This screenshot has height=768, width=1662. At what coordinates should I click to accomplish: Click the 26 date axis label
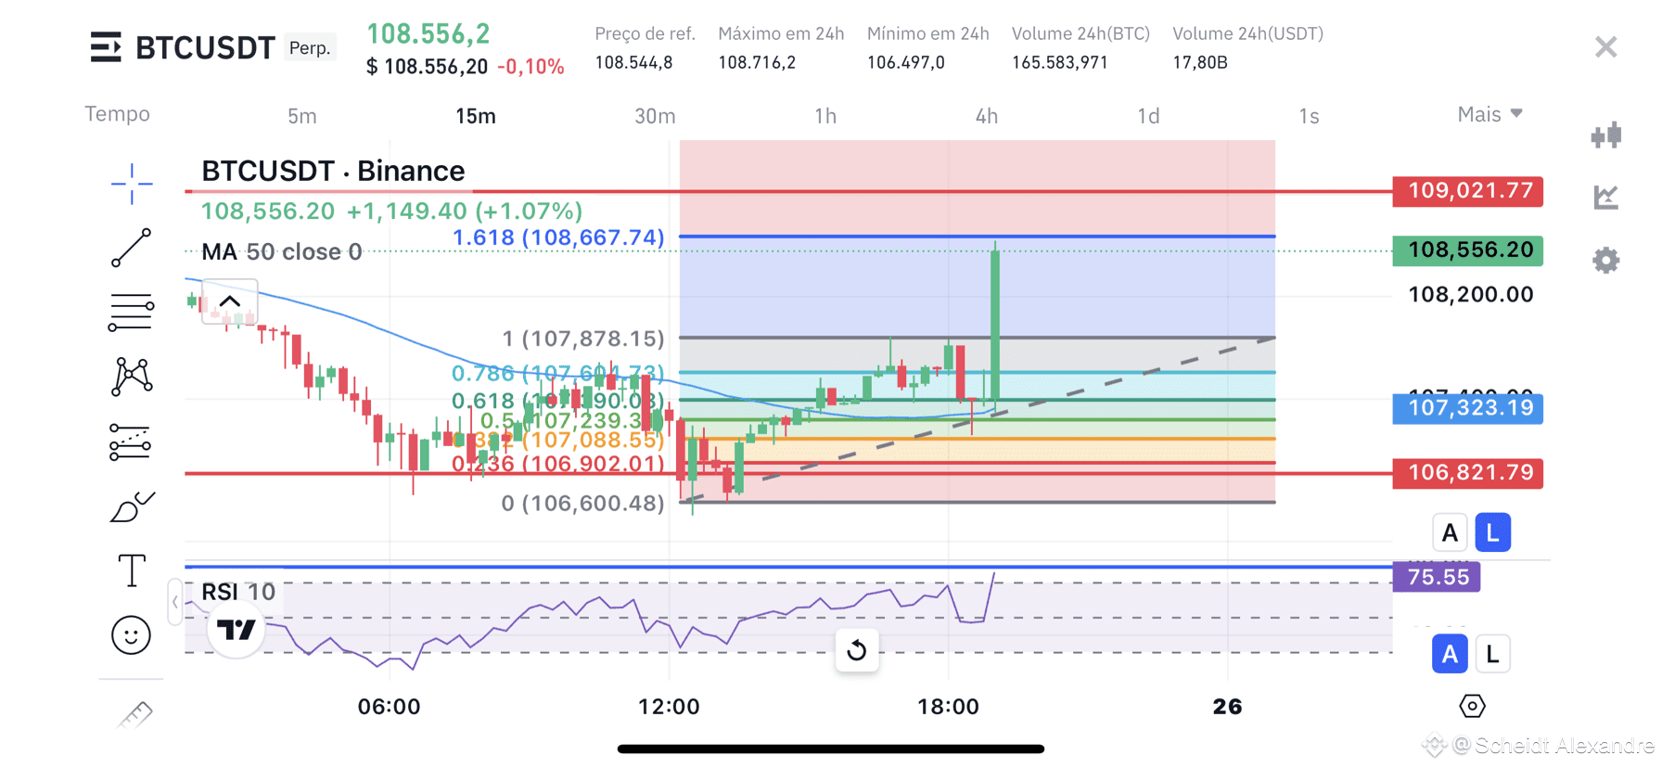[1227, 707]
